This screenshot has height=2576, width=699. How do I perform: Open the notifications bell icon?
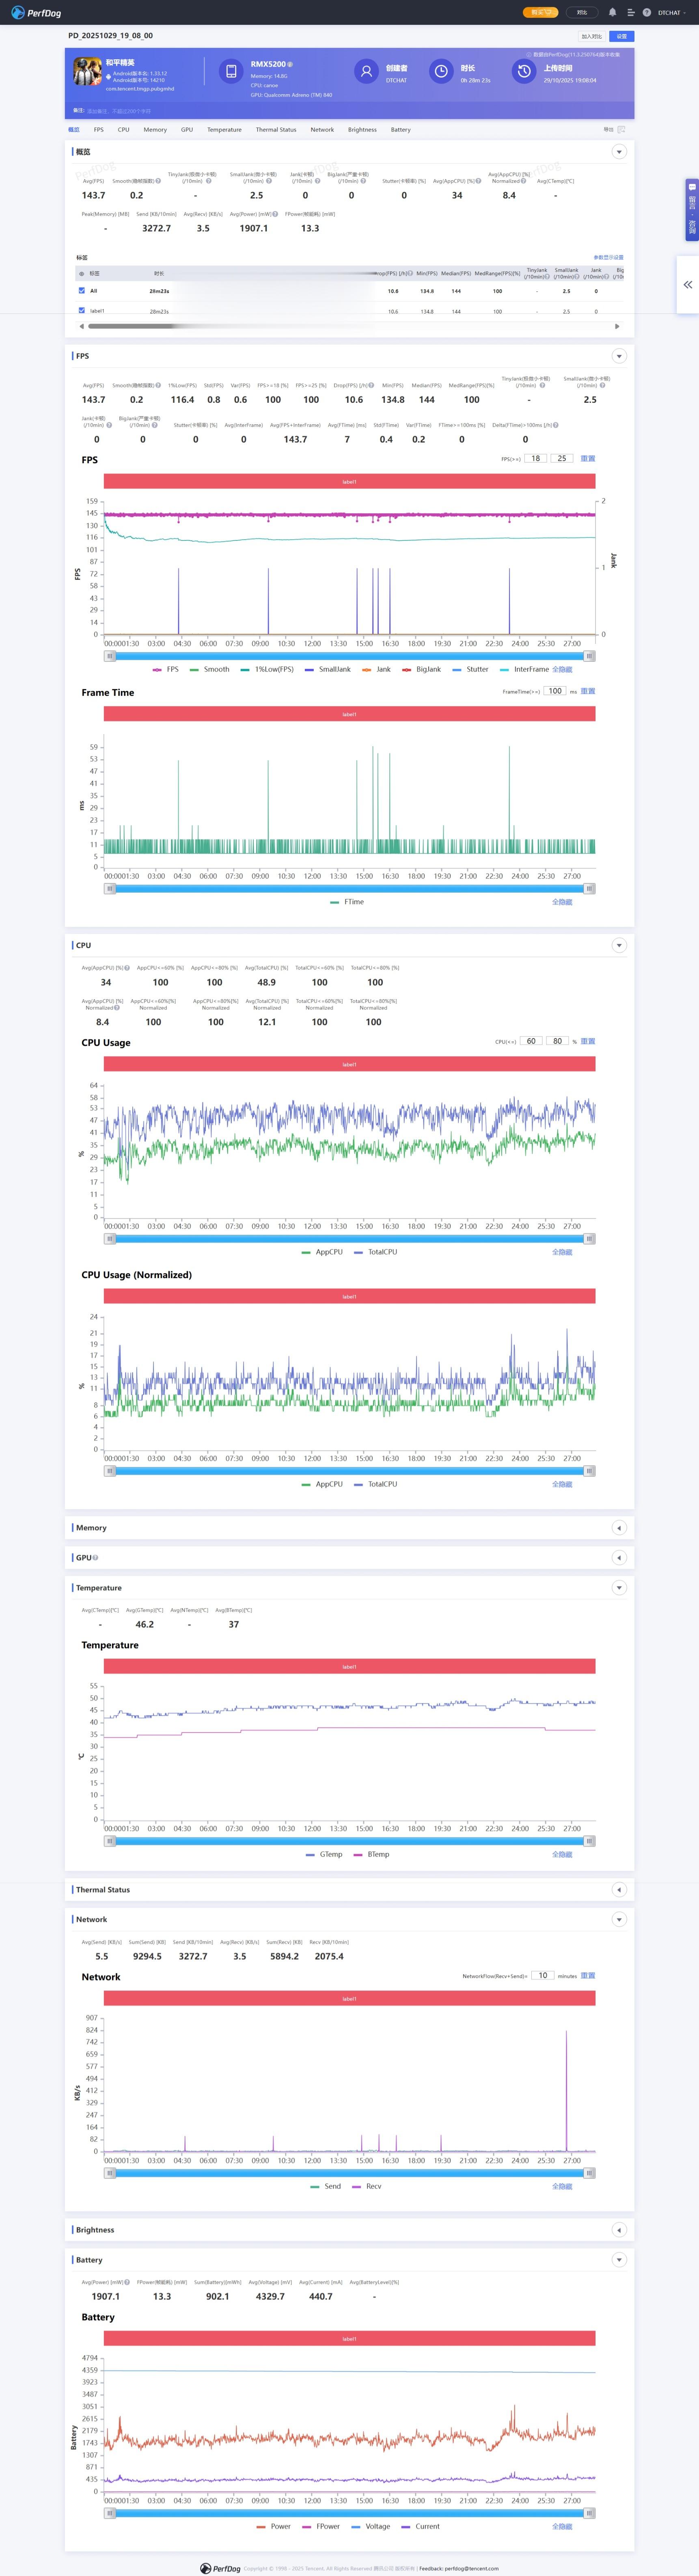click(612, 13)
